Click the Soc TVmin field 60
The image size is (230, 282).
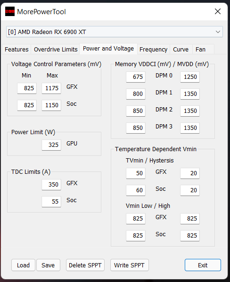(x=136, y=190)
